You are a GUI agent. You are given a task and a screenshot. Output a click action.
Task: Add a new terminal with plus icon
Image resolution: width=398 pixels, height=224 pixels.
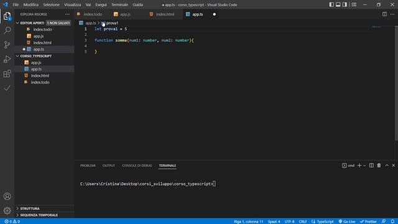pyautogui.click(x=359, y=166)
